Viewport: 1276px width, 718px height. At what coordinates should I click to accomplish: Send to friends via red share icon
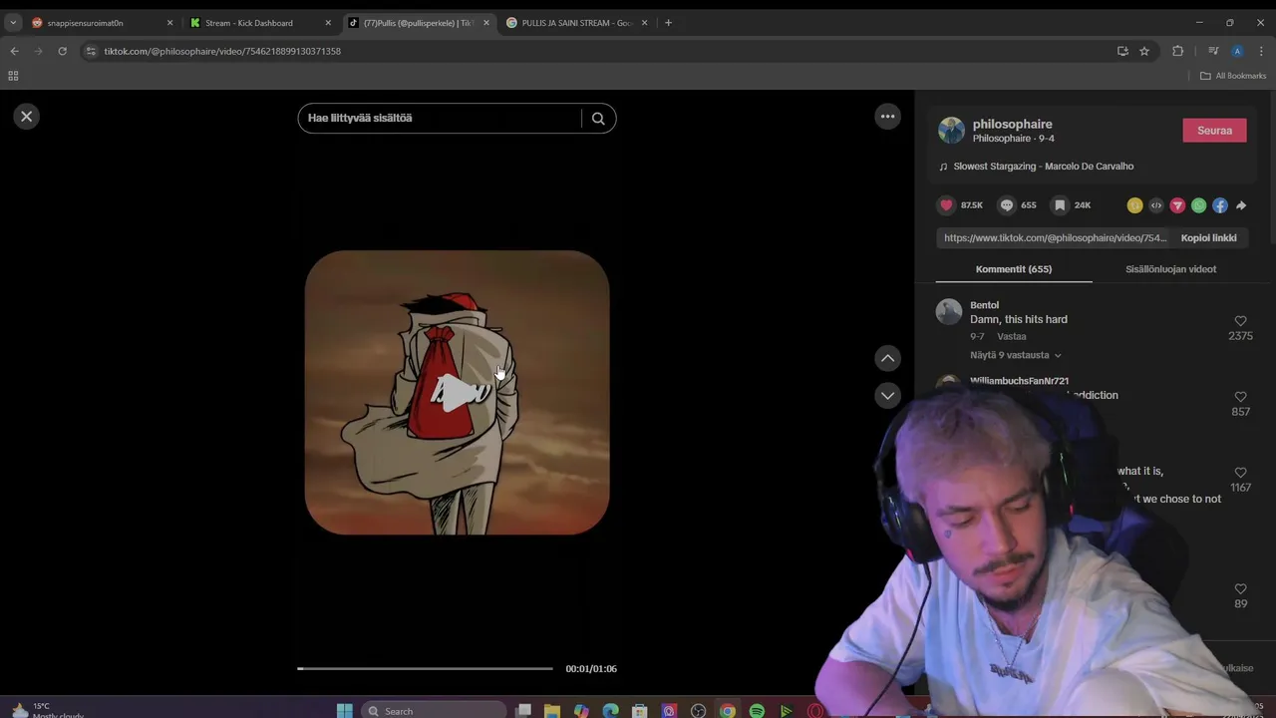click(x=1177, y=205)
